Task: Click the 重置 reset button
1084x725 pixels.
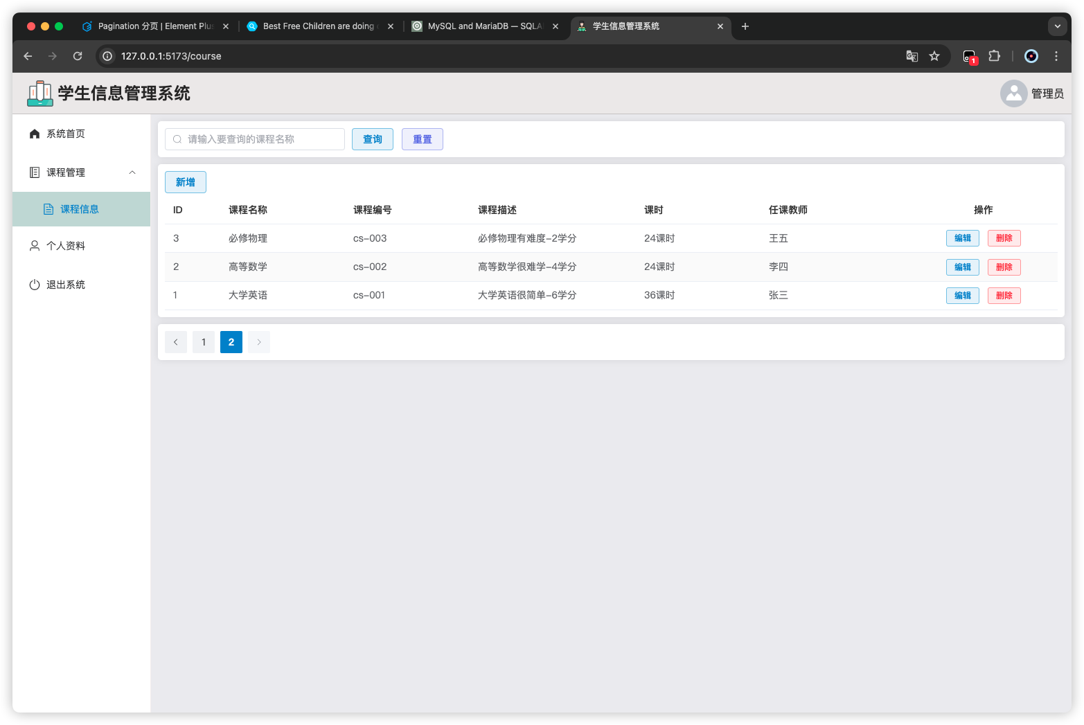Action: coord(423,139)
